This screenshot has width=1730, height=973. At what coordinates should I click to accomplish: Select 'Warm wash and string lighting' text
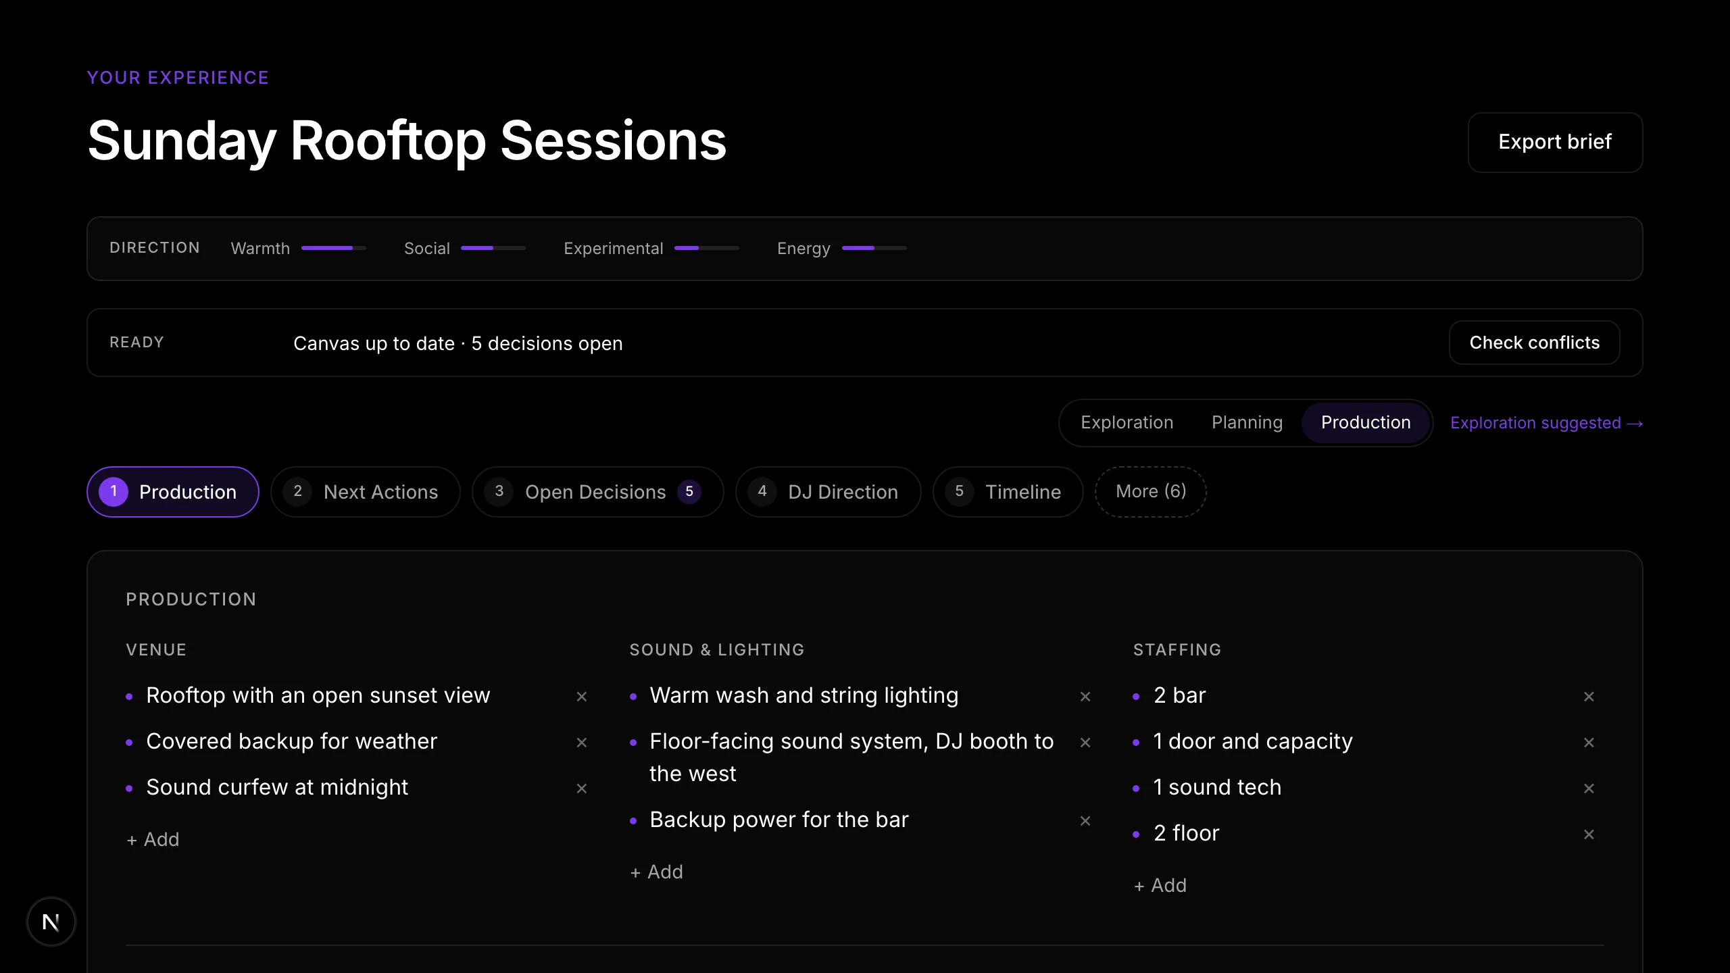click(x=804, y=695)
